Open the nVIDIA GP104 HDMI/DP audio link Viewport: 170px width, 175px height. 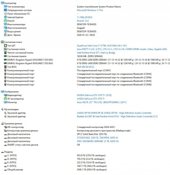click(114, 113)
